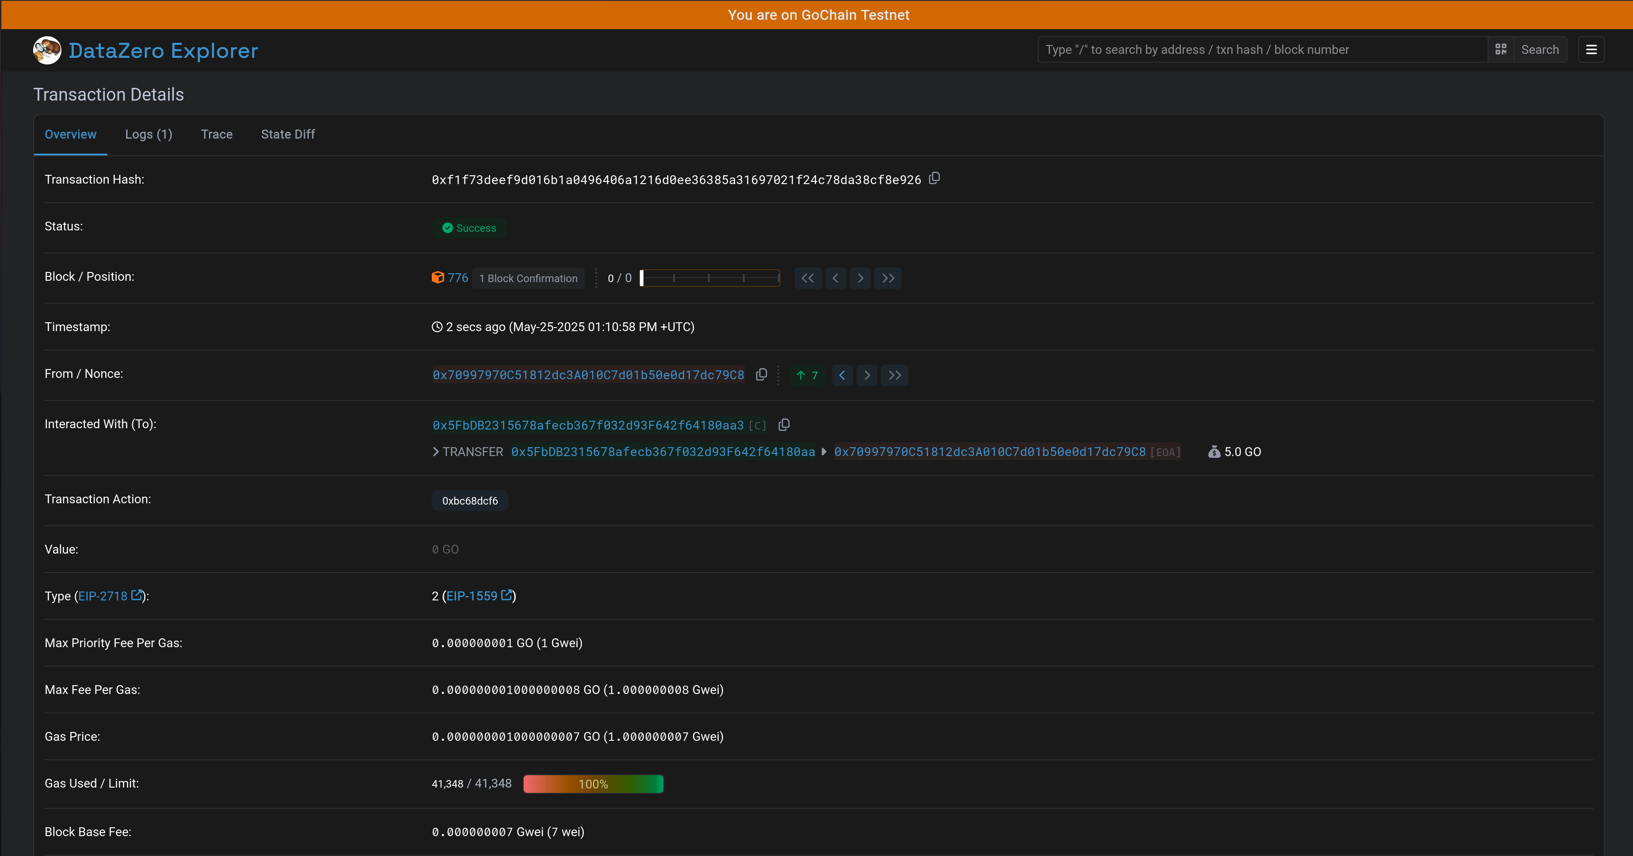Viewport: 1633px width, 856px height.
Task: Copy the transaction hash to clipboard
Action: coord(934,178)
